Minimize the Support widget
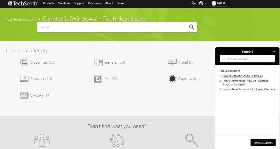 (x=274, y=51)
